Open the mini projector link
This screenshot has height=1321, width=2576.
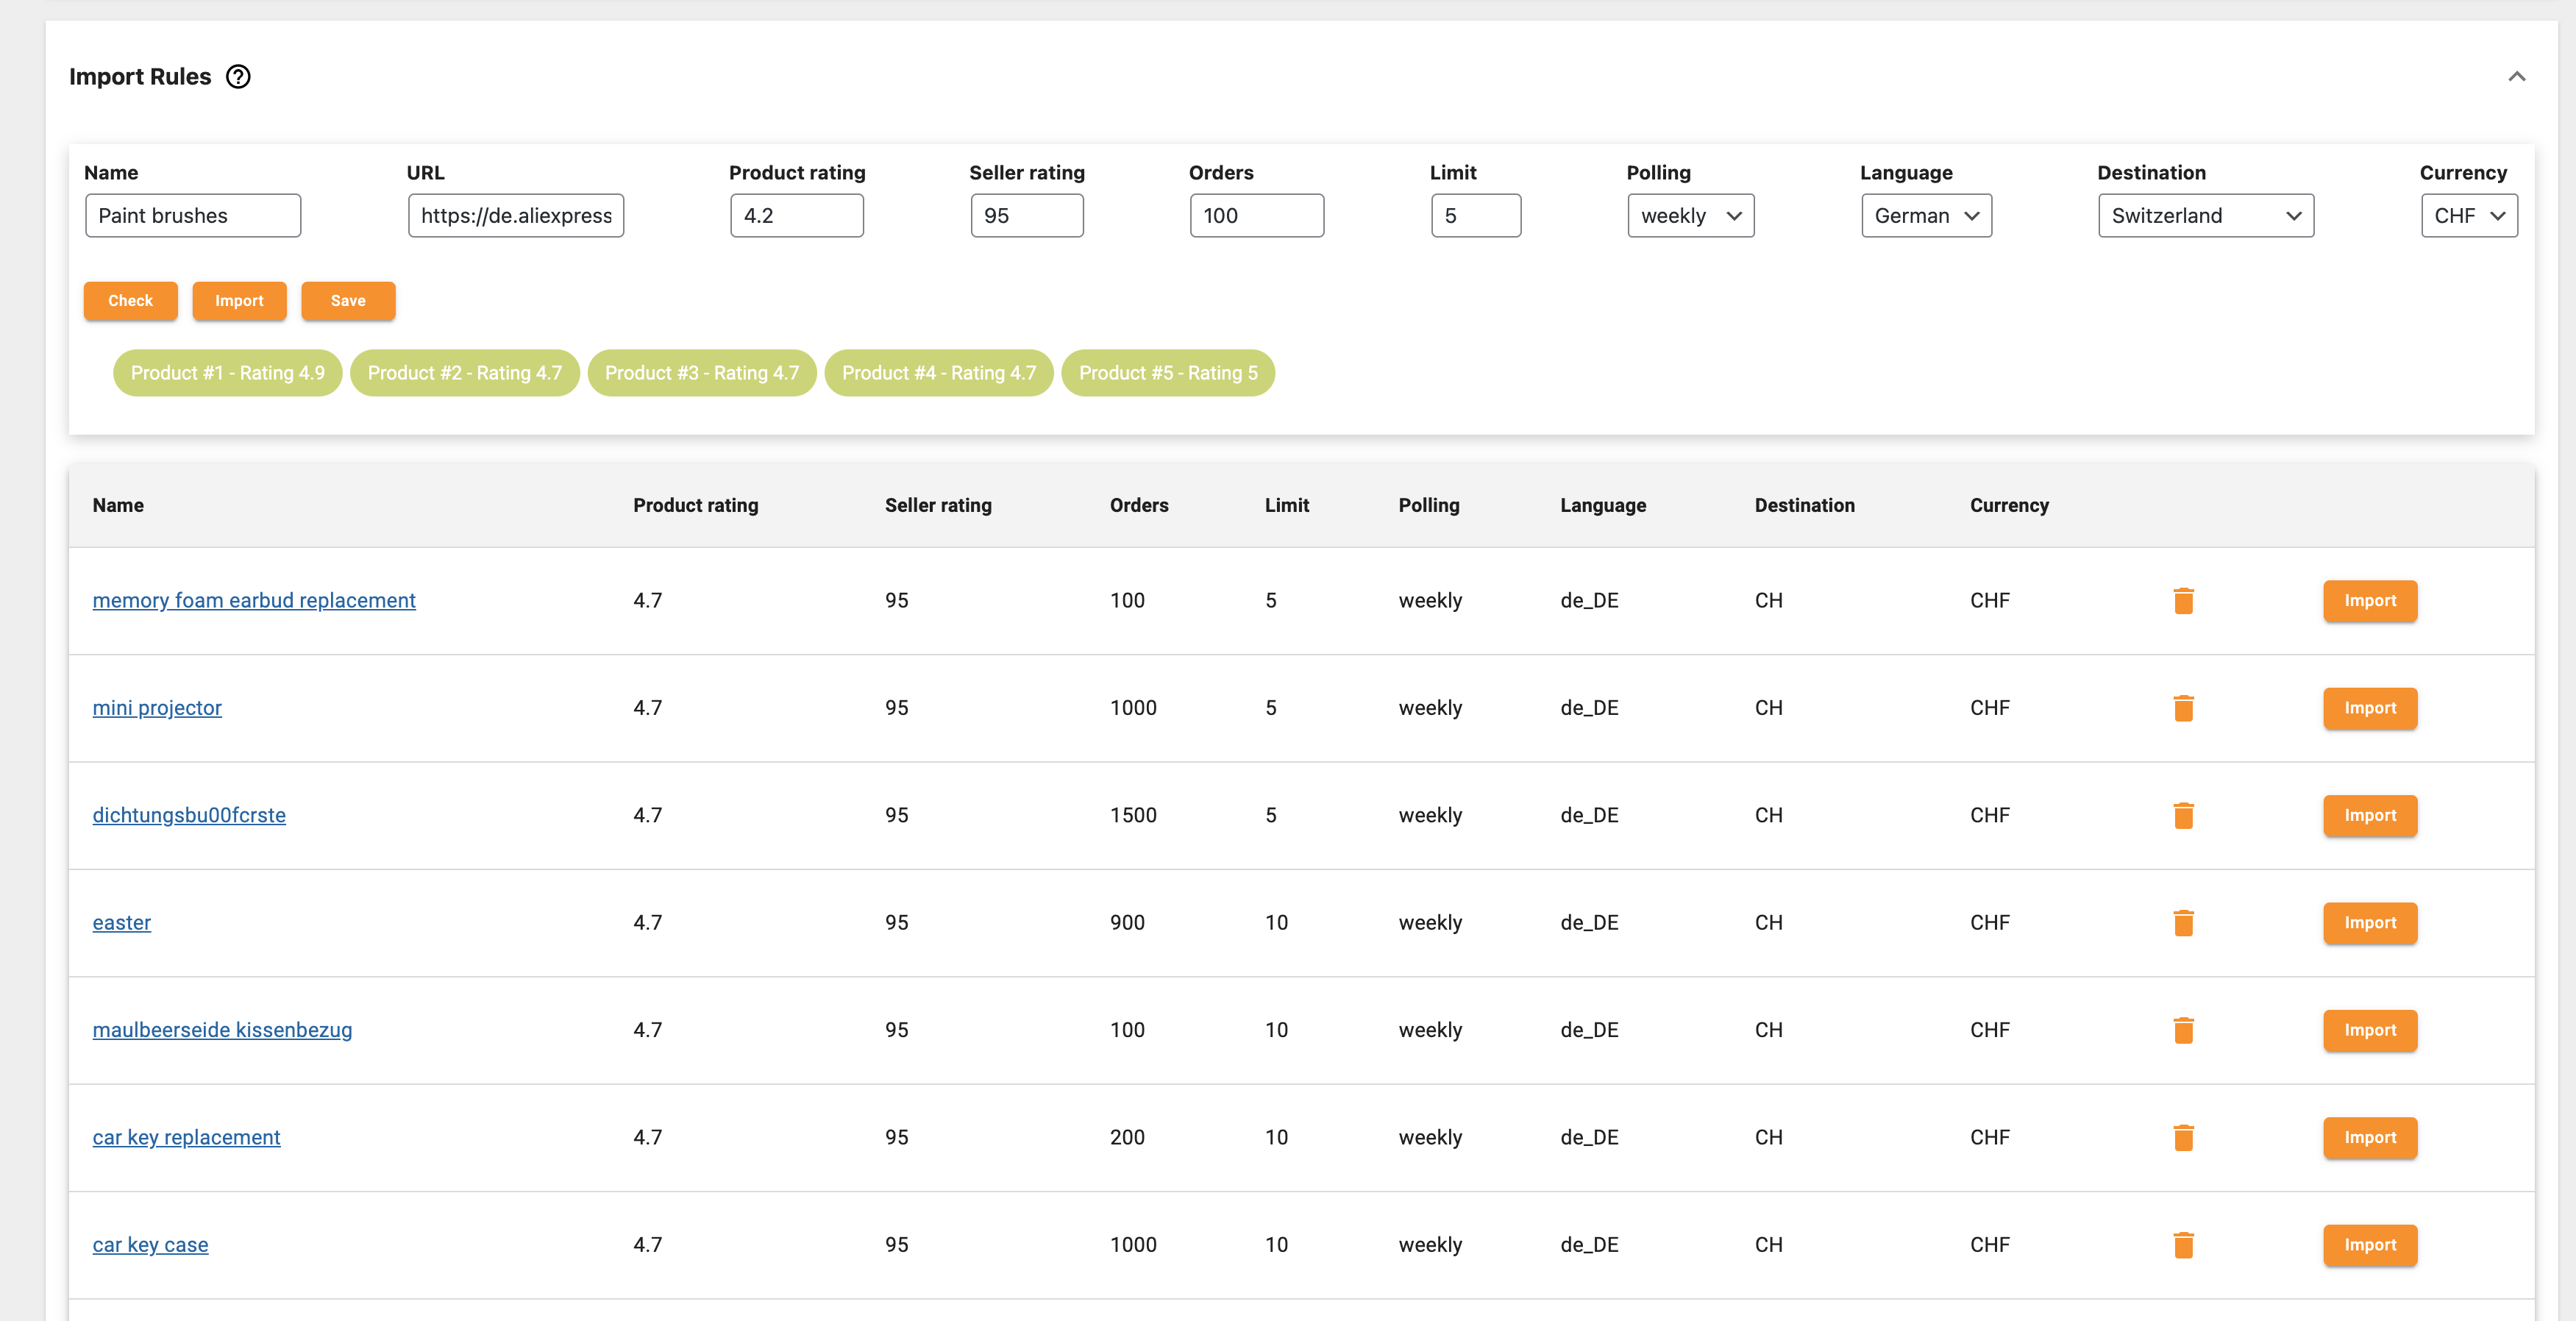click(157, 708)
